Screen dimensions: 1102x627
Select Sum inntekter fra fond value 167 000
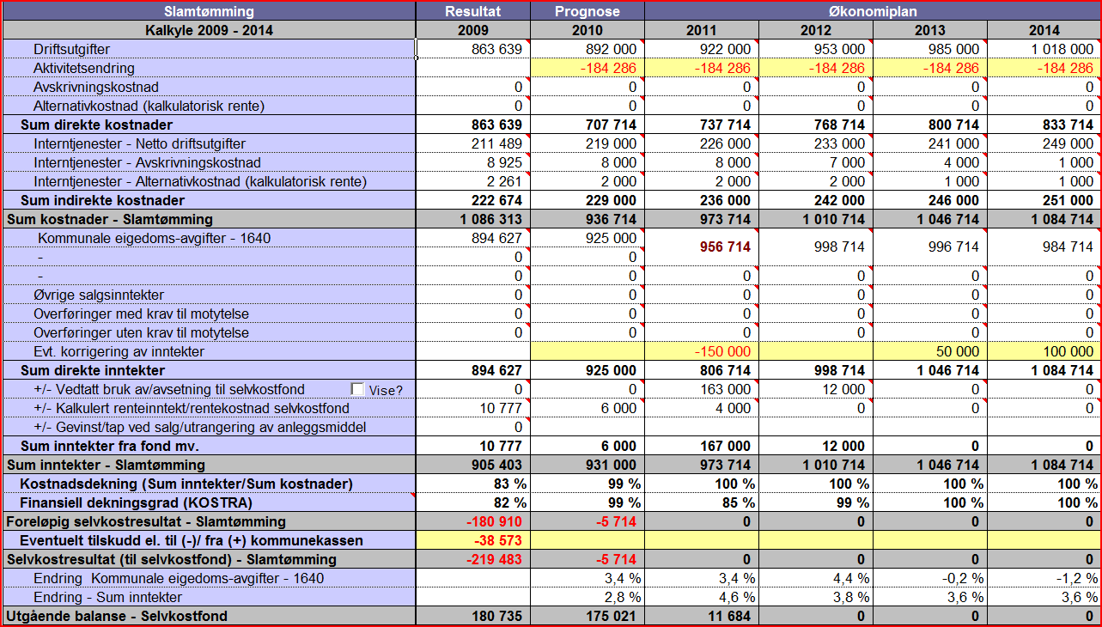(x=702, y=446)
